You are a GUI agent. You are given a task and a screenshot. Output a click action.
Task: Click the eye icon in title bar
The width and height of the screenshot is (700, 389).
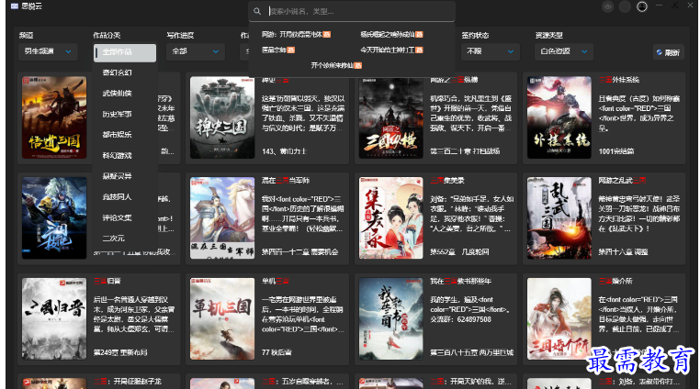[x=607, y=6]
